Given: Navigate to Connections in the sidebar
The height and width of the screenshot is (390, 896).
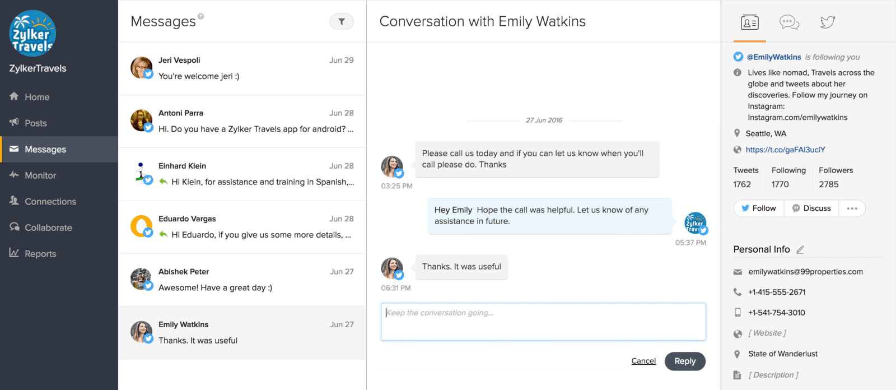Looking at the screenshot, I should pyautogui.click(x=59, y=202).
